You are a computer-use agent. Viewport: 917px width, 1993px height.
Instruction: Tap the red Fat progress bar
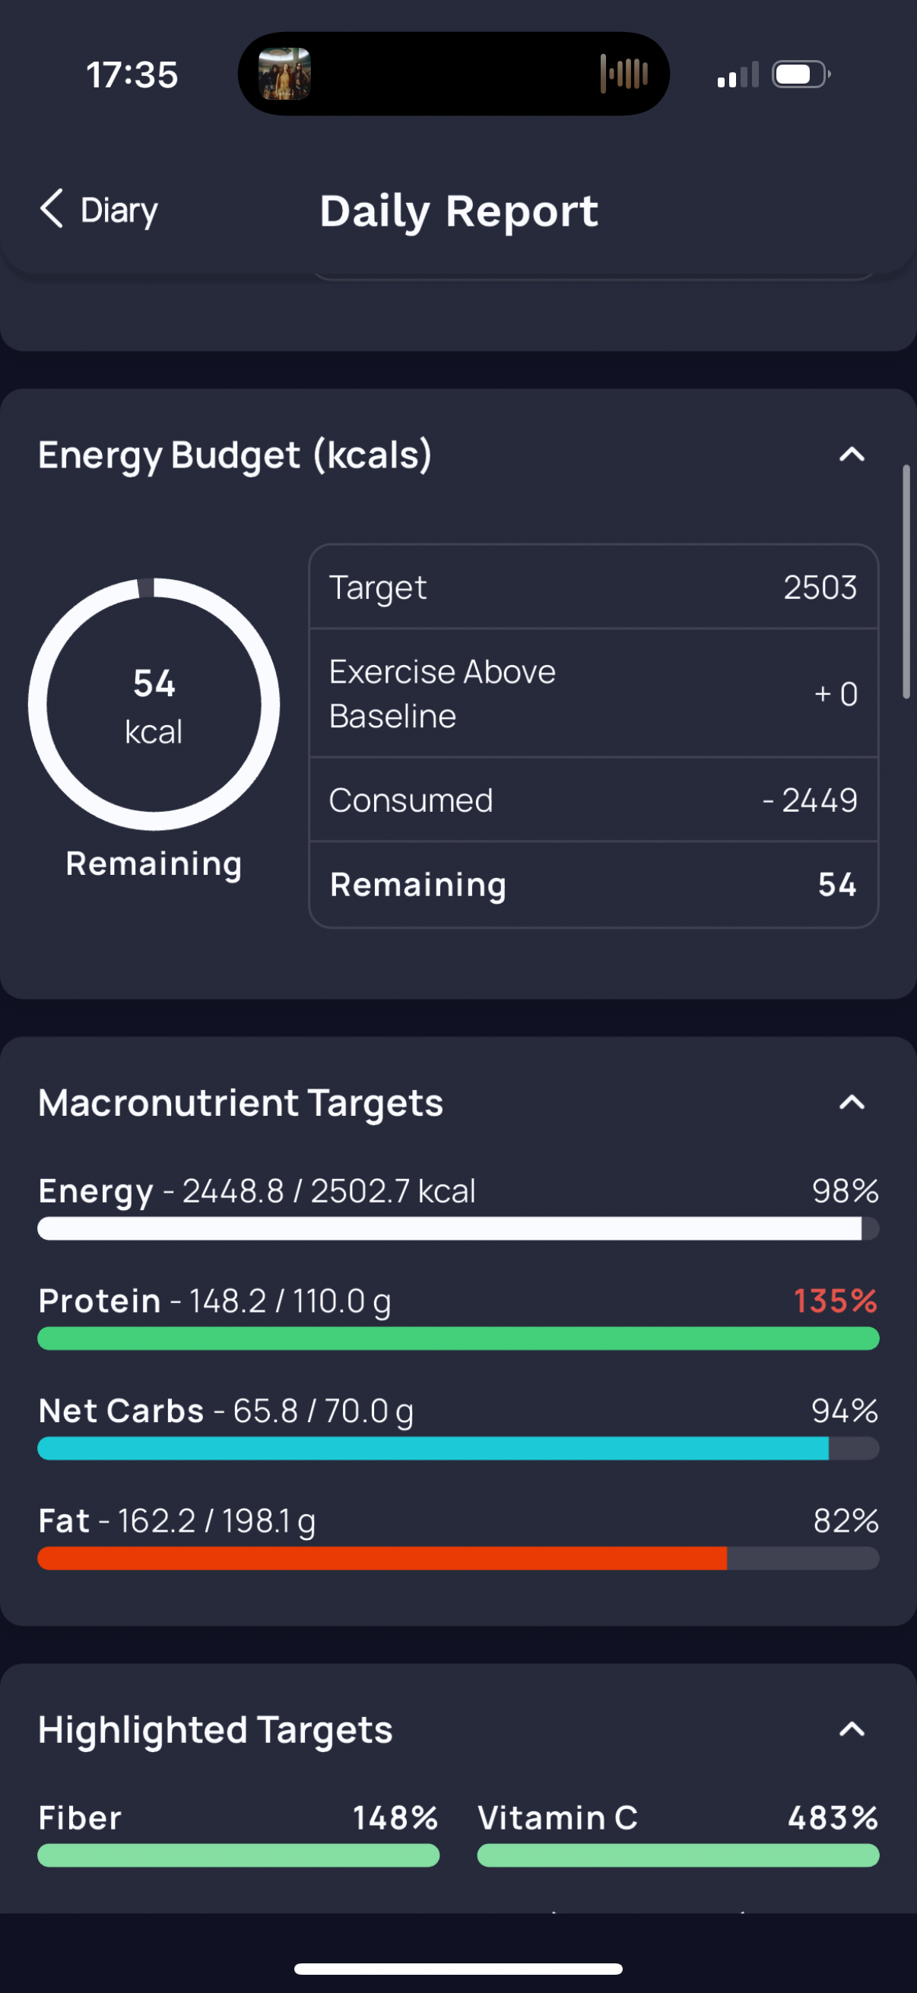(458, 1558)
